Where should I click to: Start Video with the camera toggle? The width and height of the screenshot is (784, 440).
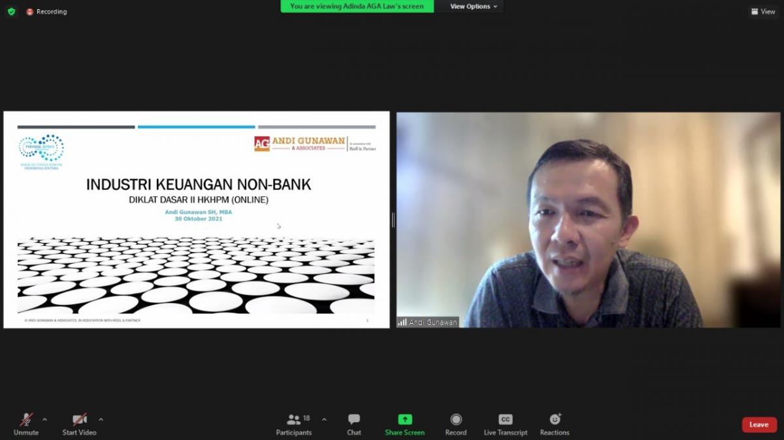tap(79, 424)
